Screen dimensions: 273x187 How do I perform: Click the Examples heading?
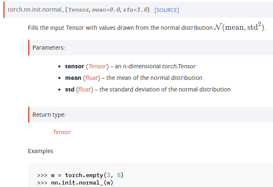(41, 151)
